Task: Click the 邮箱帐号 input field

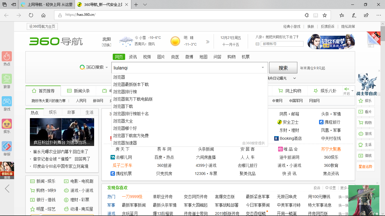Action: pyautogui.click(x=282, y=44)
